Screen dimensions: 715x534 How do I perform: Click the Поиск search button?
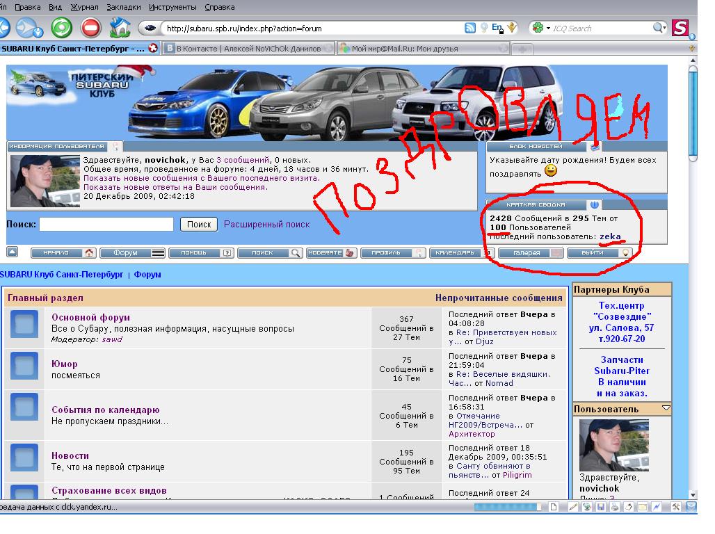[199, 225]
